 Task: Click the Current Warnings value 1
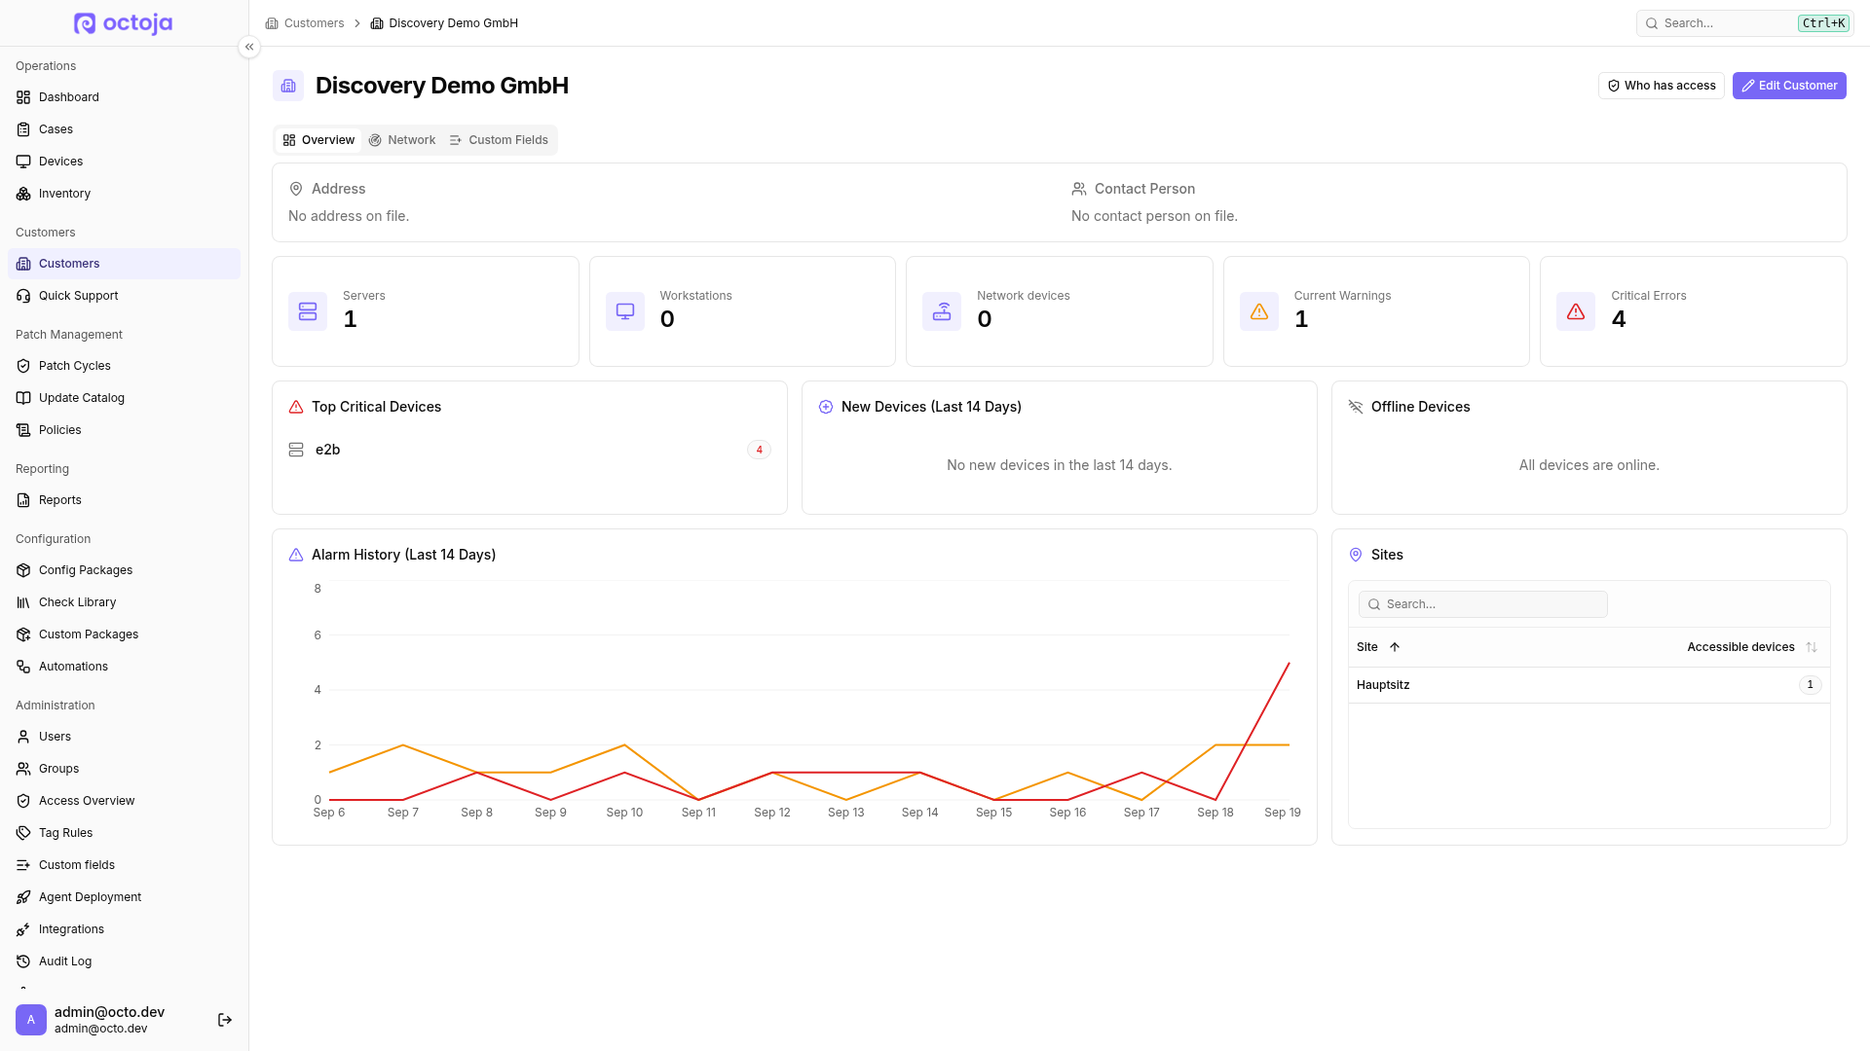1301,319
